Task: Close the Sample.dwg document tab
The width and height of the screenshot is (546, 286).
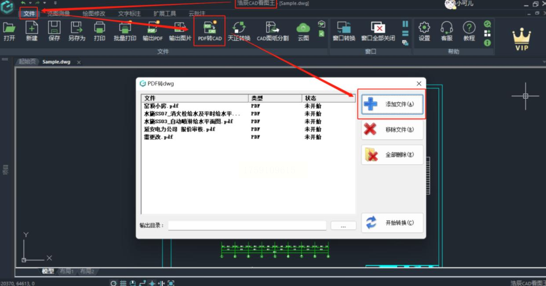Action: (x=79, y=62)
